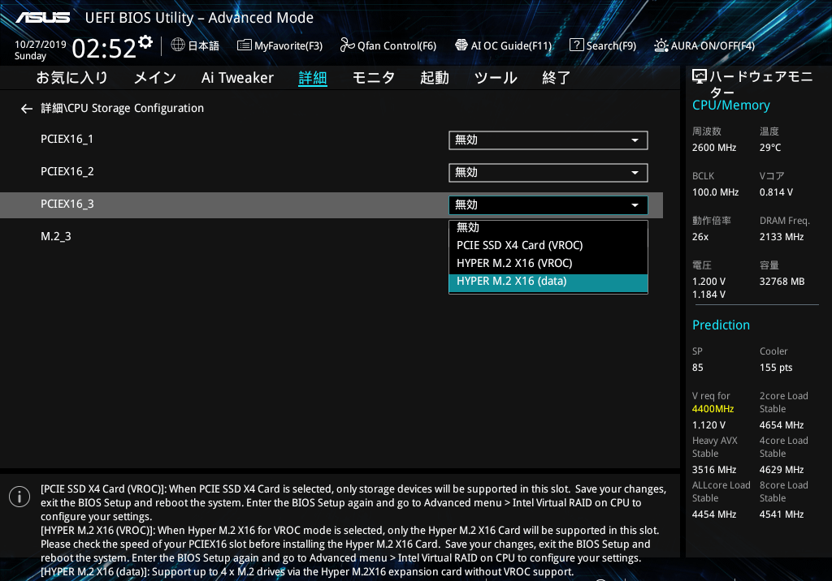Choose HYPER M.2 X16 (VROC) option
Viewport: 832px width, 581px height.
click(548, 264)
